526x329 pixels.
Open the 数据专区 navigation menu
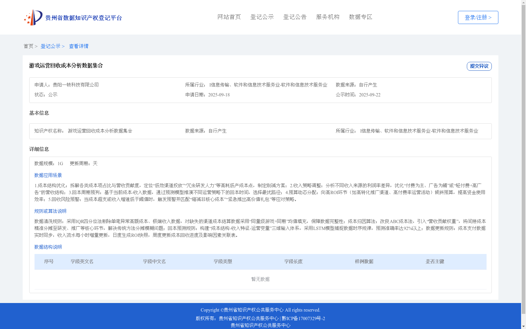[361, 17]
